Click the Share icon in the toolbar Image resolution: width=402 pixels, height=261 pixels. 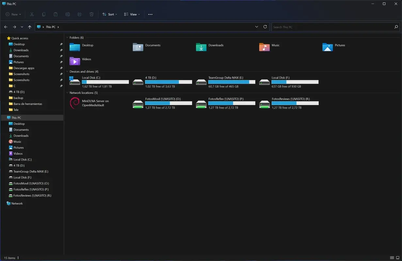[79, 14]
